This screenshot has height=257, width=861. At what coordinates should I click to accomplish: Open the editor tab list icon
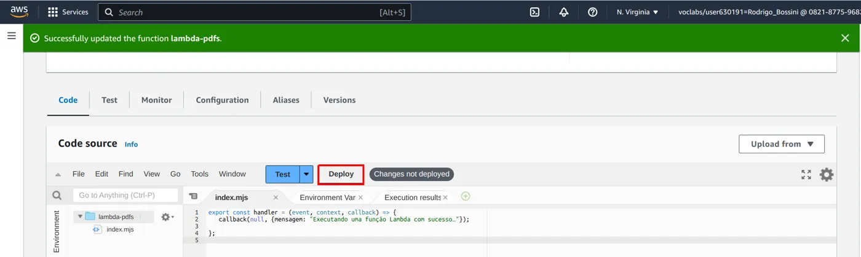coord(193,196)
